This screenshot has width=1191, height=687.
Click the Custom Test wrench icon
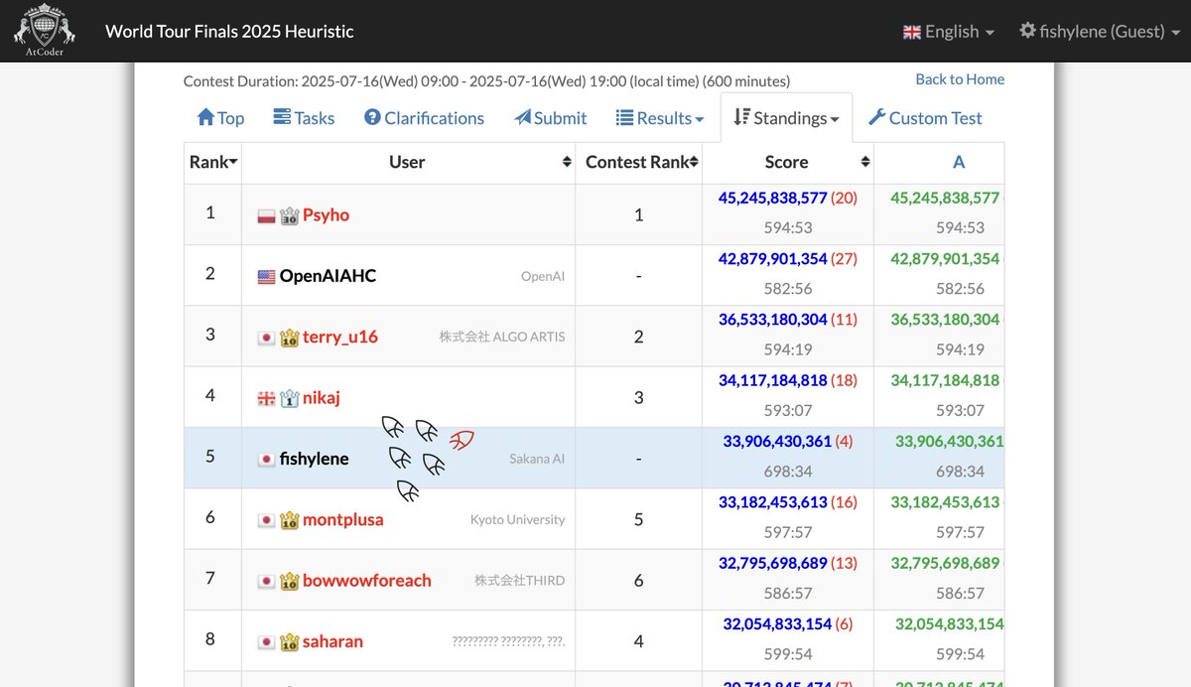click(x=876, y=117)
